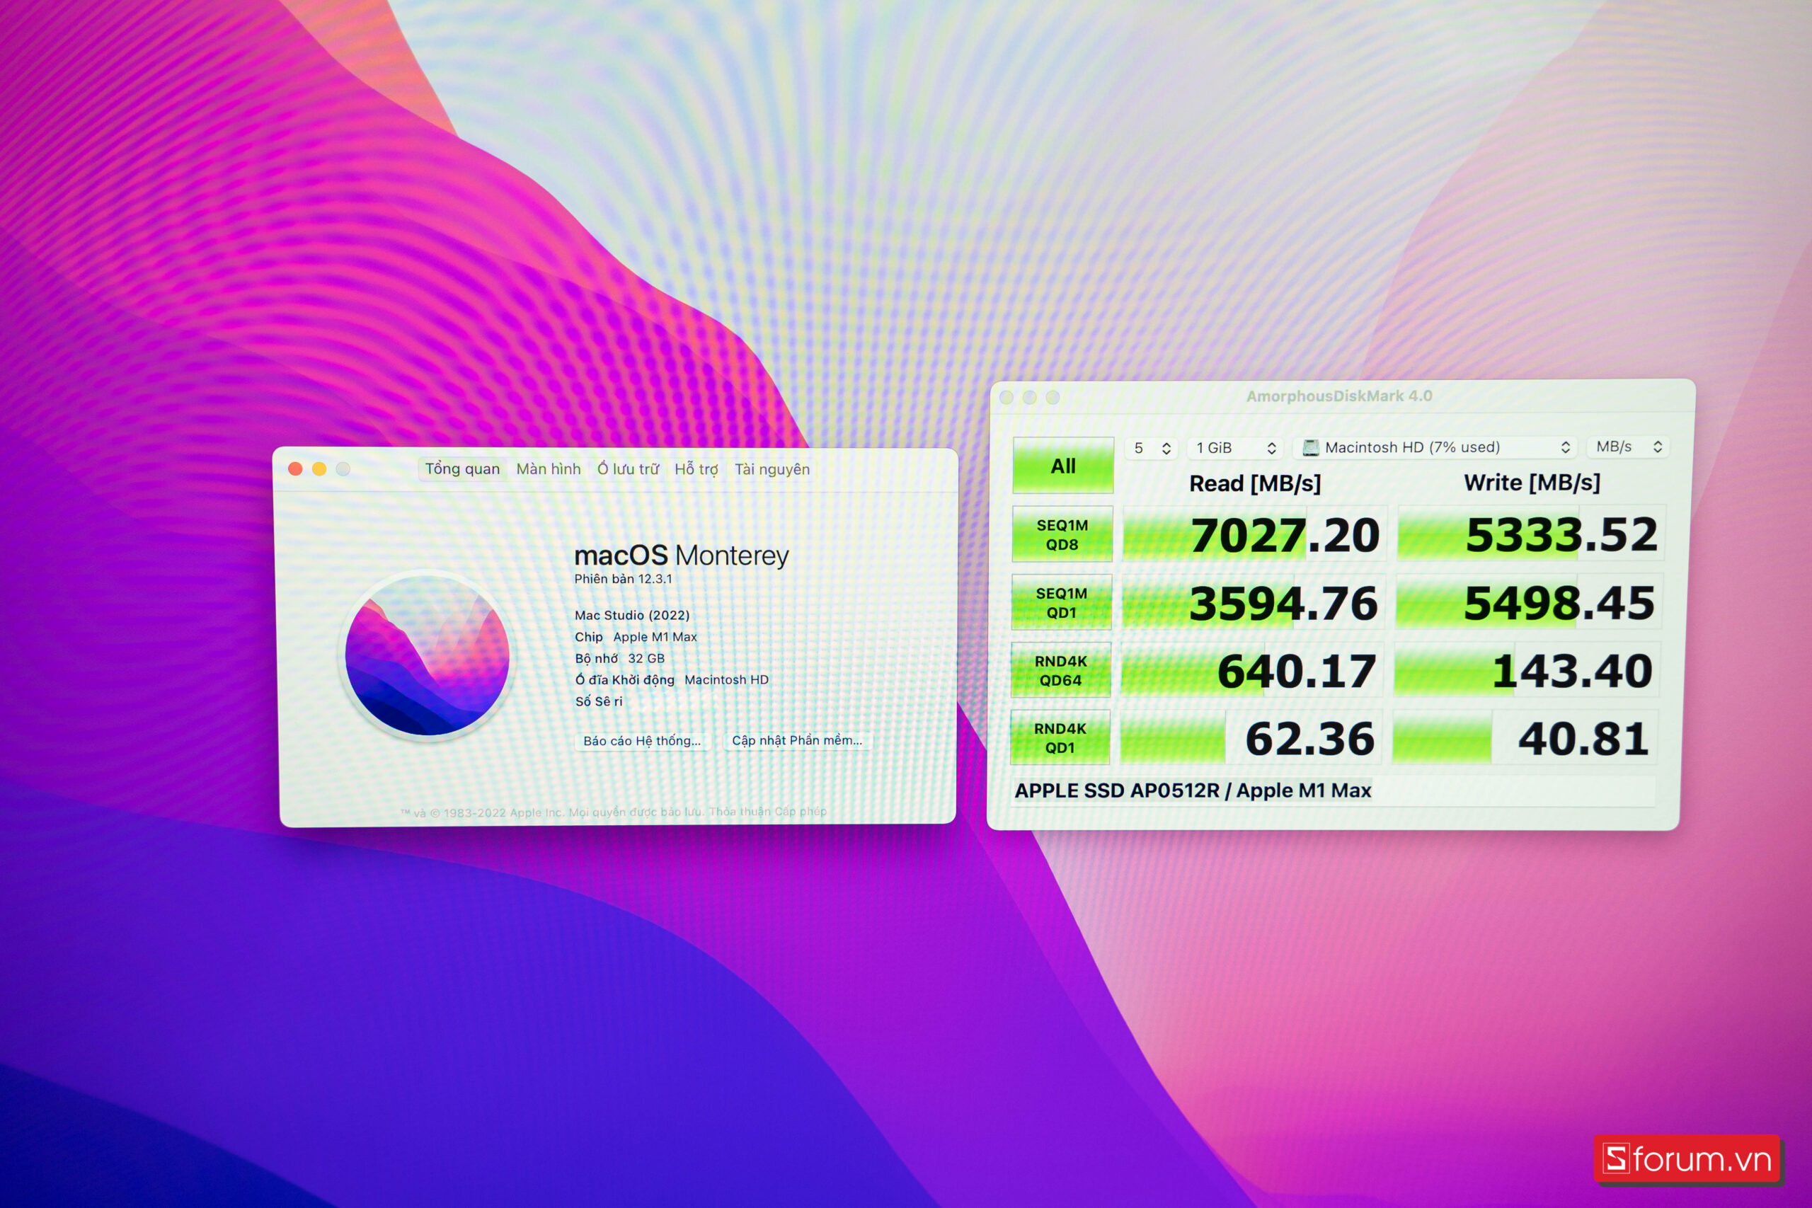Open the 1 GiB test size dropdown
This screenshot has height=1208, width=1812.
(x=1236, y=448)
